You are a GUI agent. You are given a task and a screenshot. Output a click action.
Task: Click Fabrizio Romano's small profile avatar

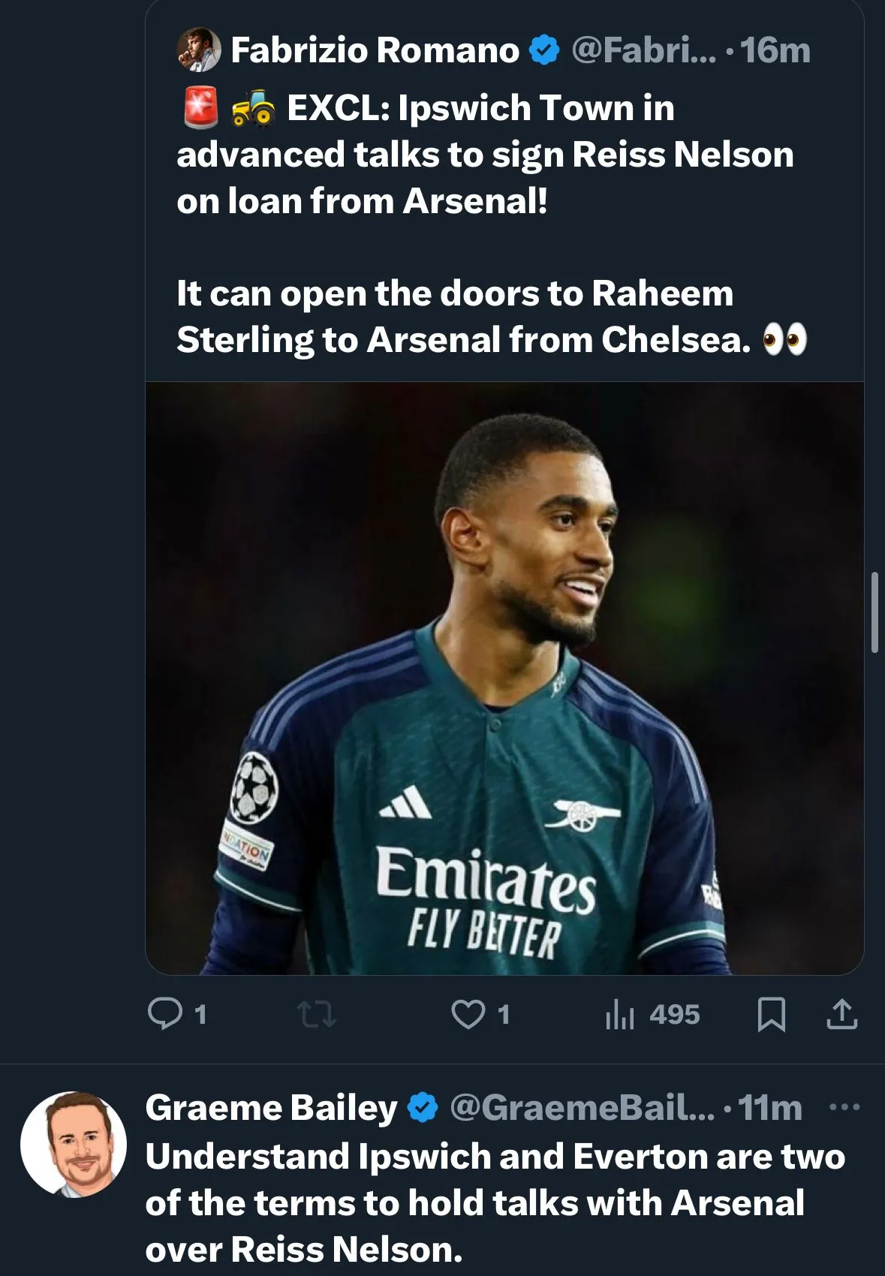click(198, 50)
